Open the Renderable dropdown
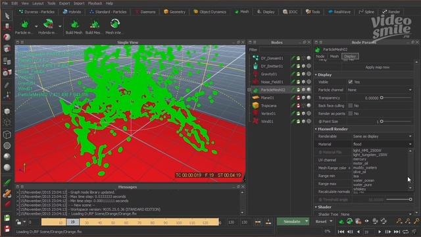Image resolution: width=421 pixels, height=237 pixels. coord(382,136)
